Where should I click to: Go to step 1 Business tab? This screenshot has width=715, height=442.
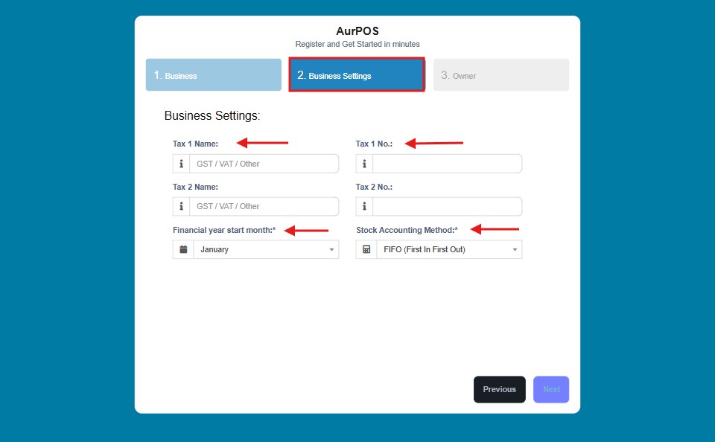[x=214, y=74]
